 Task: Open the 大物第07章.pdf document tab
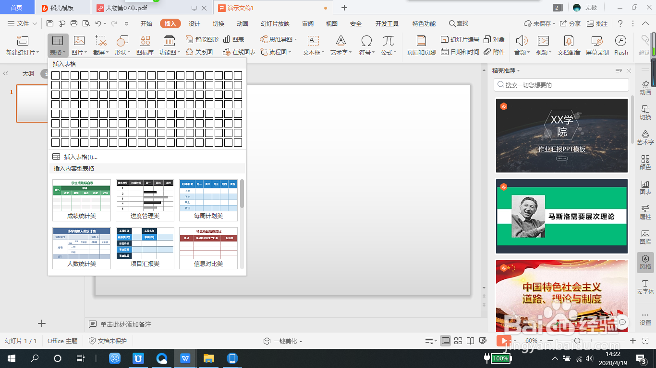point(126,8)
